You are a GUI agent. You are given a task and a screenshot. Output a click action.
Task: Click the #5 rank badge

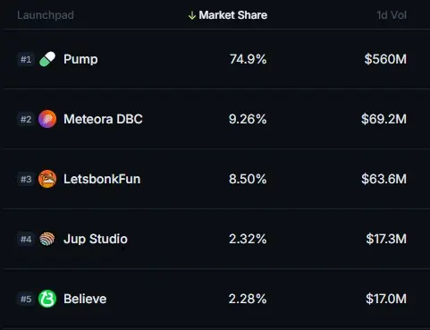[x=26, y=299]
